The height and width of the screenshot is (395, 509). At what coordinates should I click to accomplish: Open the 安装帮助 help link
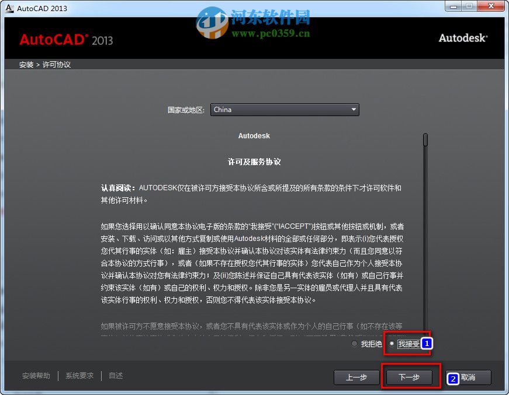[36, 376]
